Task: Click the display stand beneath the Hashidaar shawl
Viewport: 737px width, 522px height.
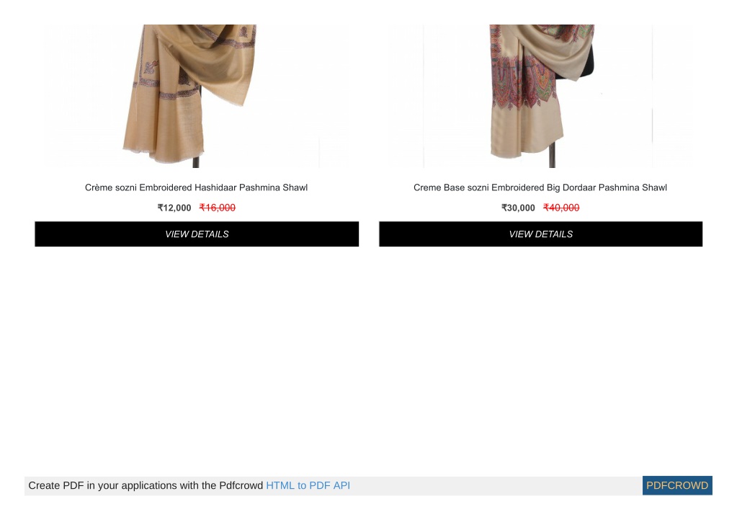Action: [x=196, y=163]
